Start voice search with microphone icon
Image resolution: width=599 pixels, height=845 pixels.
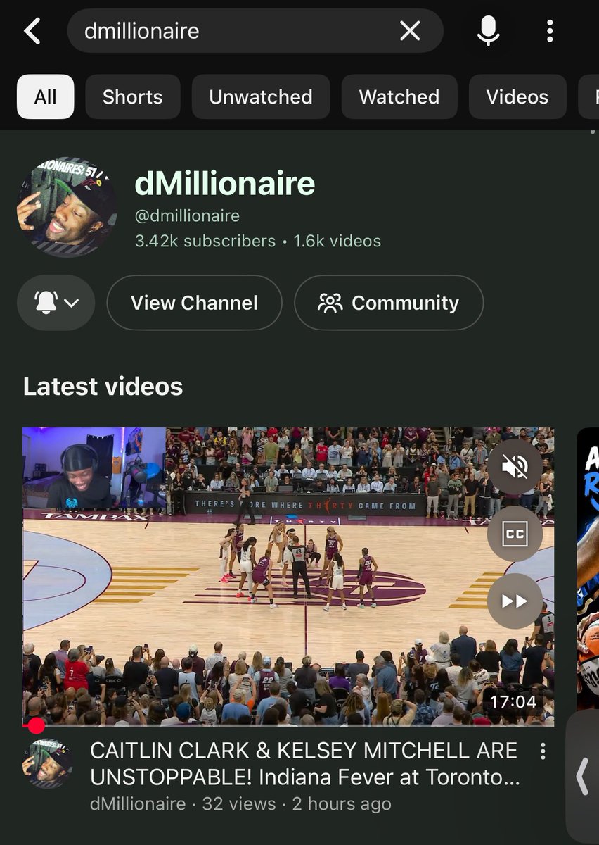click(x=489, y=31)
